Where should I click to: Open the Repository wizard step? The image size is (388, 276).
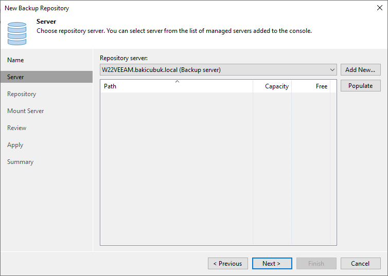tap(22, 94)
